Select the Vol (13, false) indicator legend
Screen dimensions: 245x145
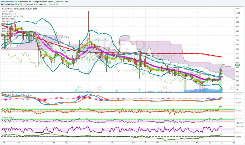[8, 11]
